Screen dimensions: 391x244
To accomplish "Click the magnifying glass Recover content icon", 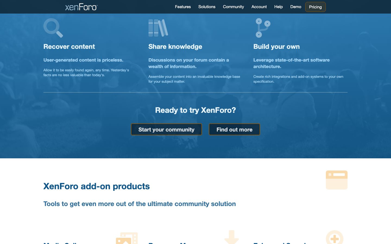I will pos(53,28).
